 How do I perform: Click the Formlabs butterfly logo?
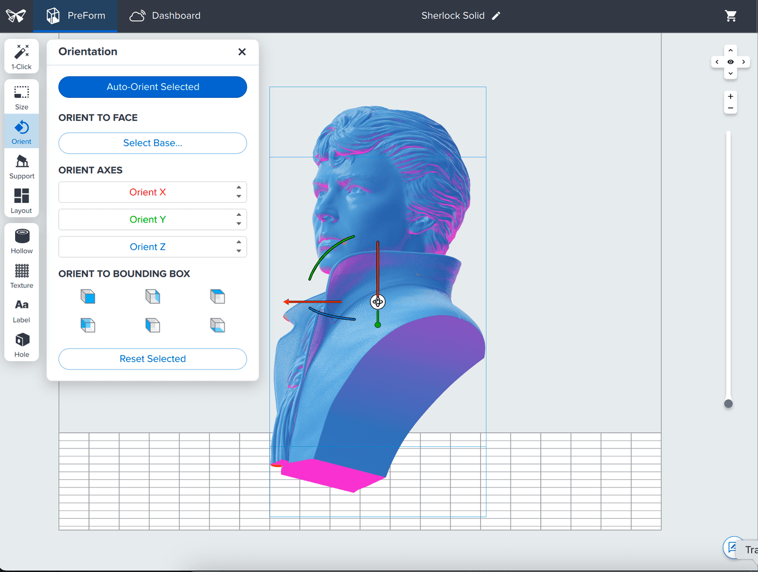pos(16,16)
